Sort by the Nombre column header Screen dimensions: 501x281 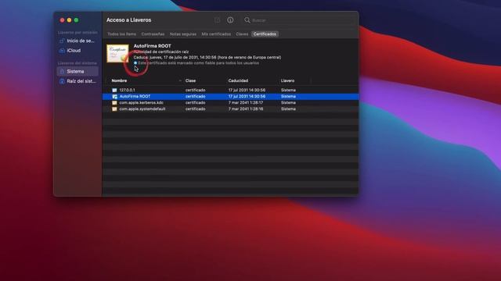click(x=119, y=80)
